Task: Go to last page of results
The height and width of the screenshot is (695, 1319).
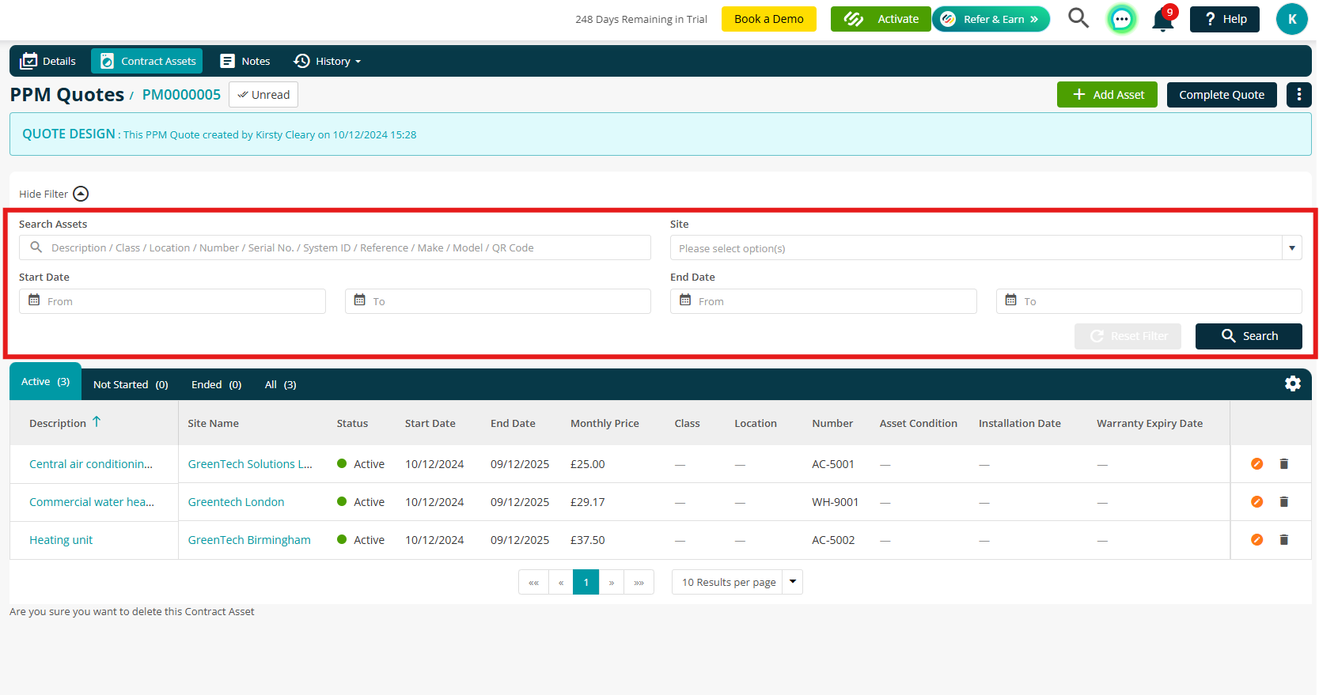Action: [x=639, y=582]
